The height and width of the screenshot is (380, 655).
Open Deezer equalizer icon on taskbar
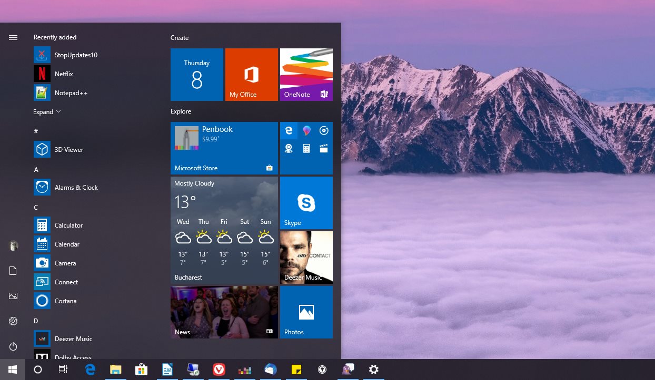244,369
